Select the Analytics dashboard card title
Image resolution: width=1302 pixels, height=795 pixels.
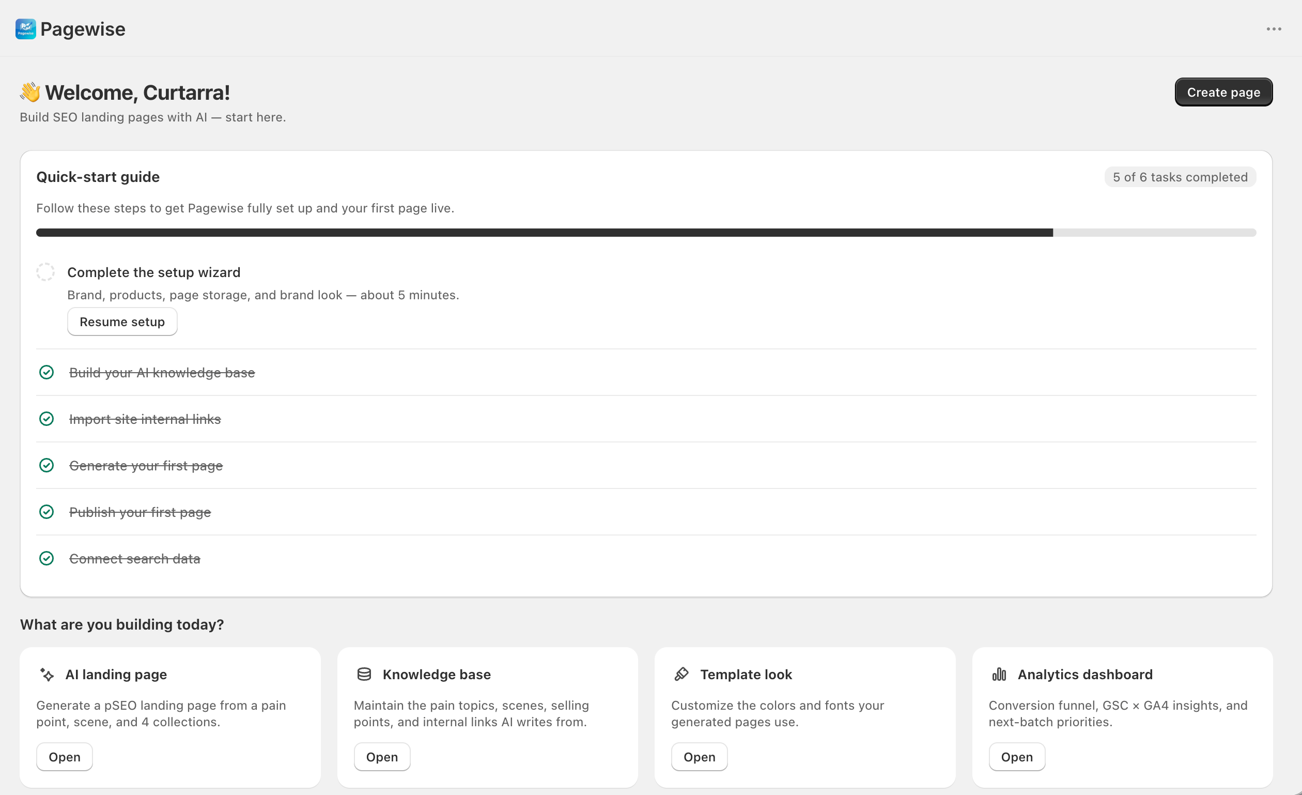1086,675
